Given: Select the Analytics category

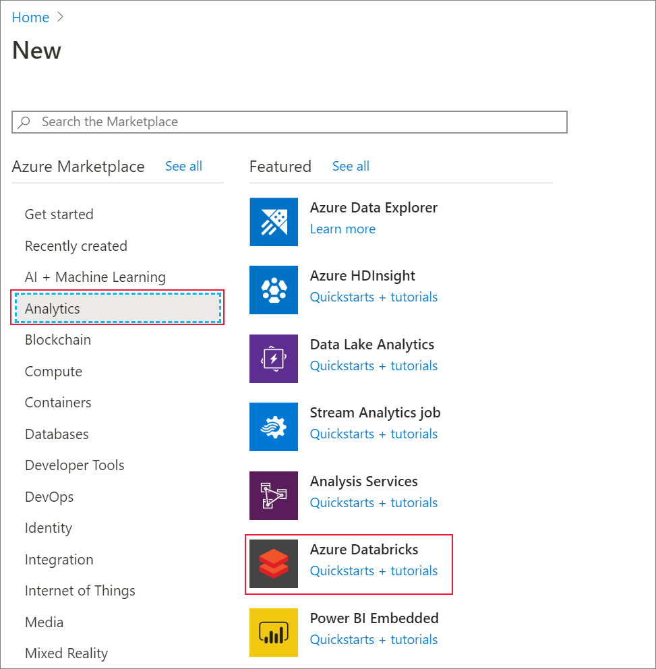Looking at the screenshot, I should 53,309.
